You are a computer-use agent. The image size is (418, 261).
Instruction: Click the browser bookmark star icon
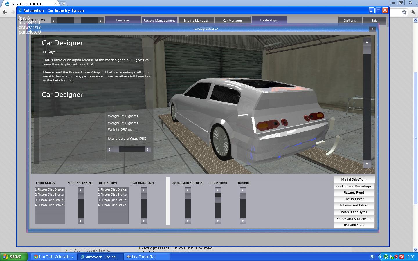click(x=404, y=12)
